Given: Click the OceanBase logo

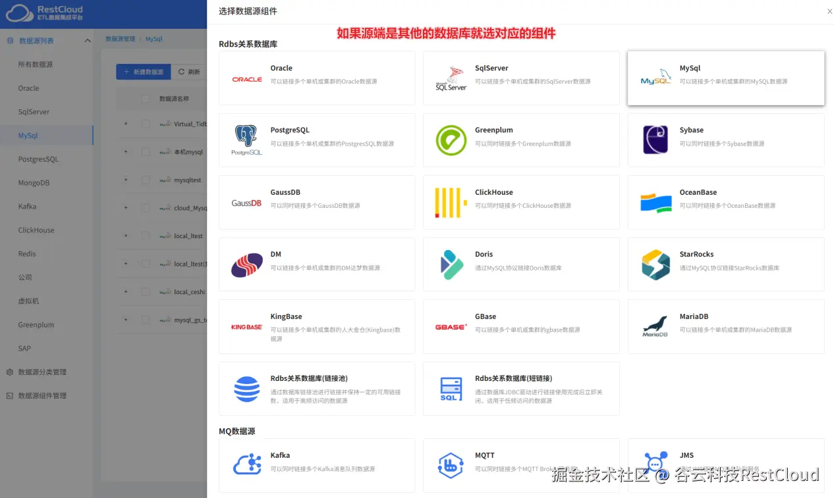Looking at the screenshot, I should [656, 203].
